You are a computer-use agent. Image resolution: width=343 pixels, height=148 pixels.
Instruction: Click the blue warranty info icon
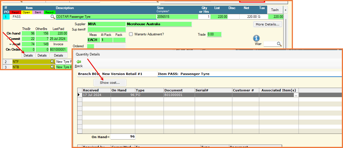click(x=256, y=38)
